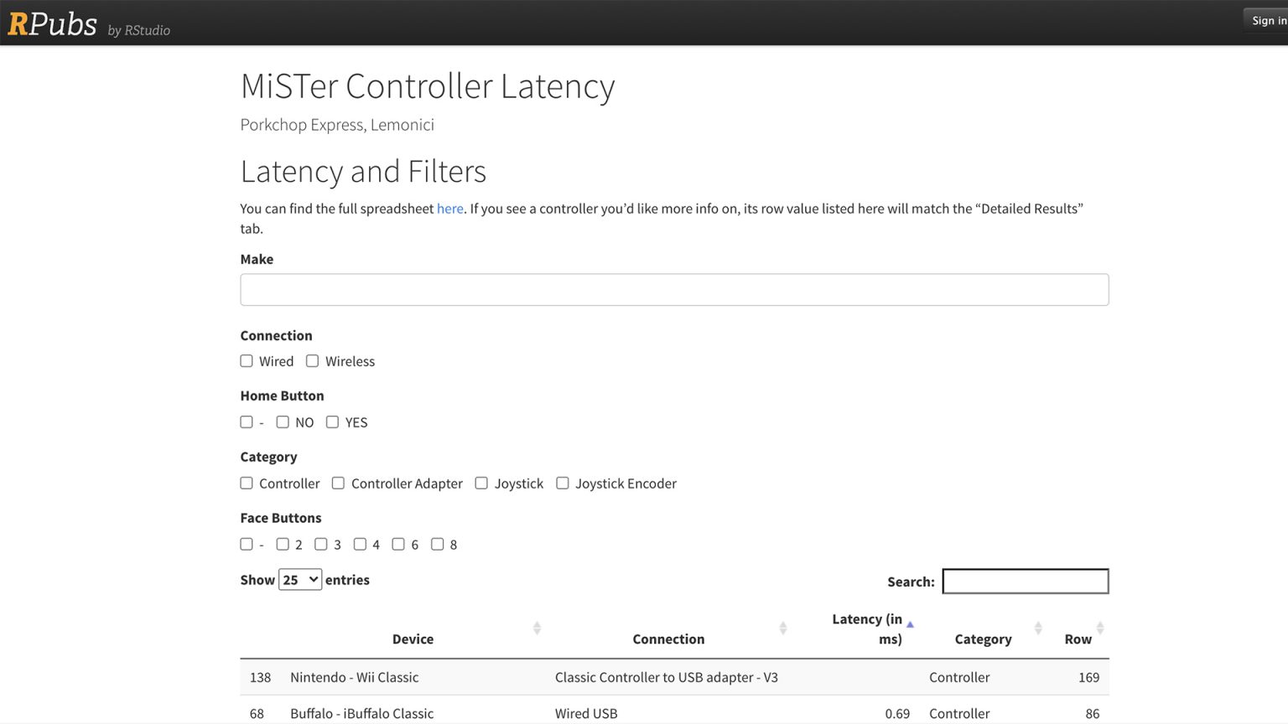Enable the Wired connection checkbox

pos(246,360)
